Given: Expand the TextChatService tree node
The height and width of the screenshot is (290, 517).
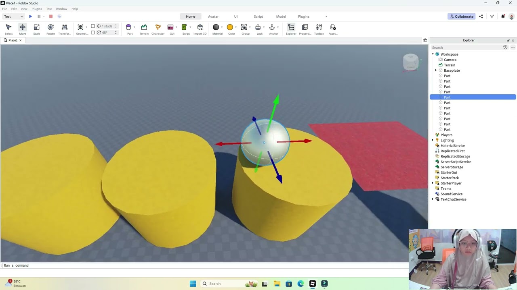Looking at the screenshot, I should point(433,199).
